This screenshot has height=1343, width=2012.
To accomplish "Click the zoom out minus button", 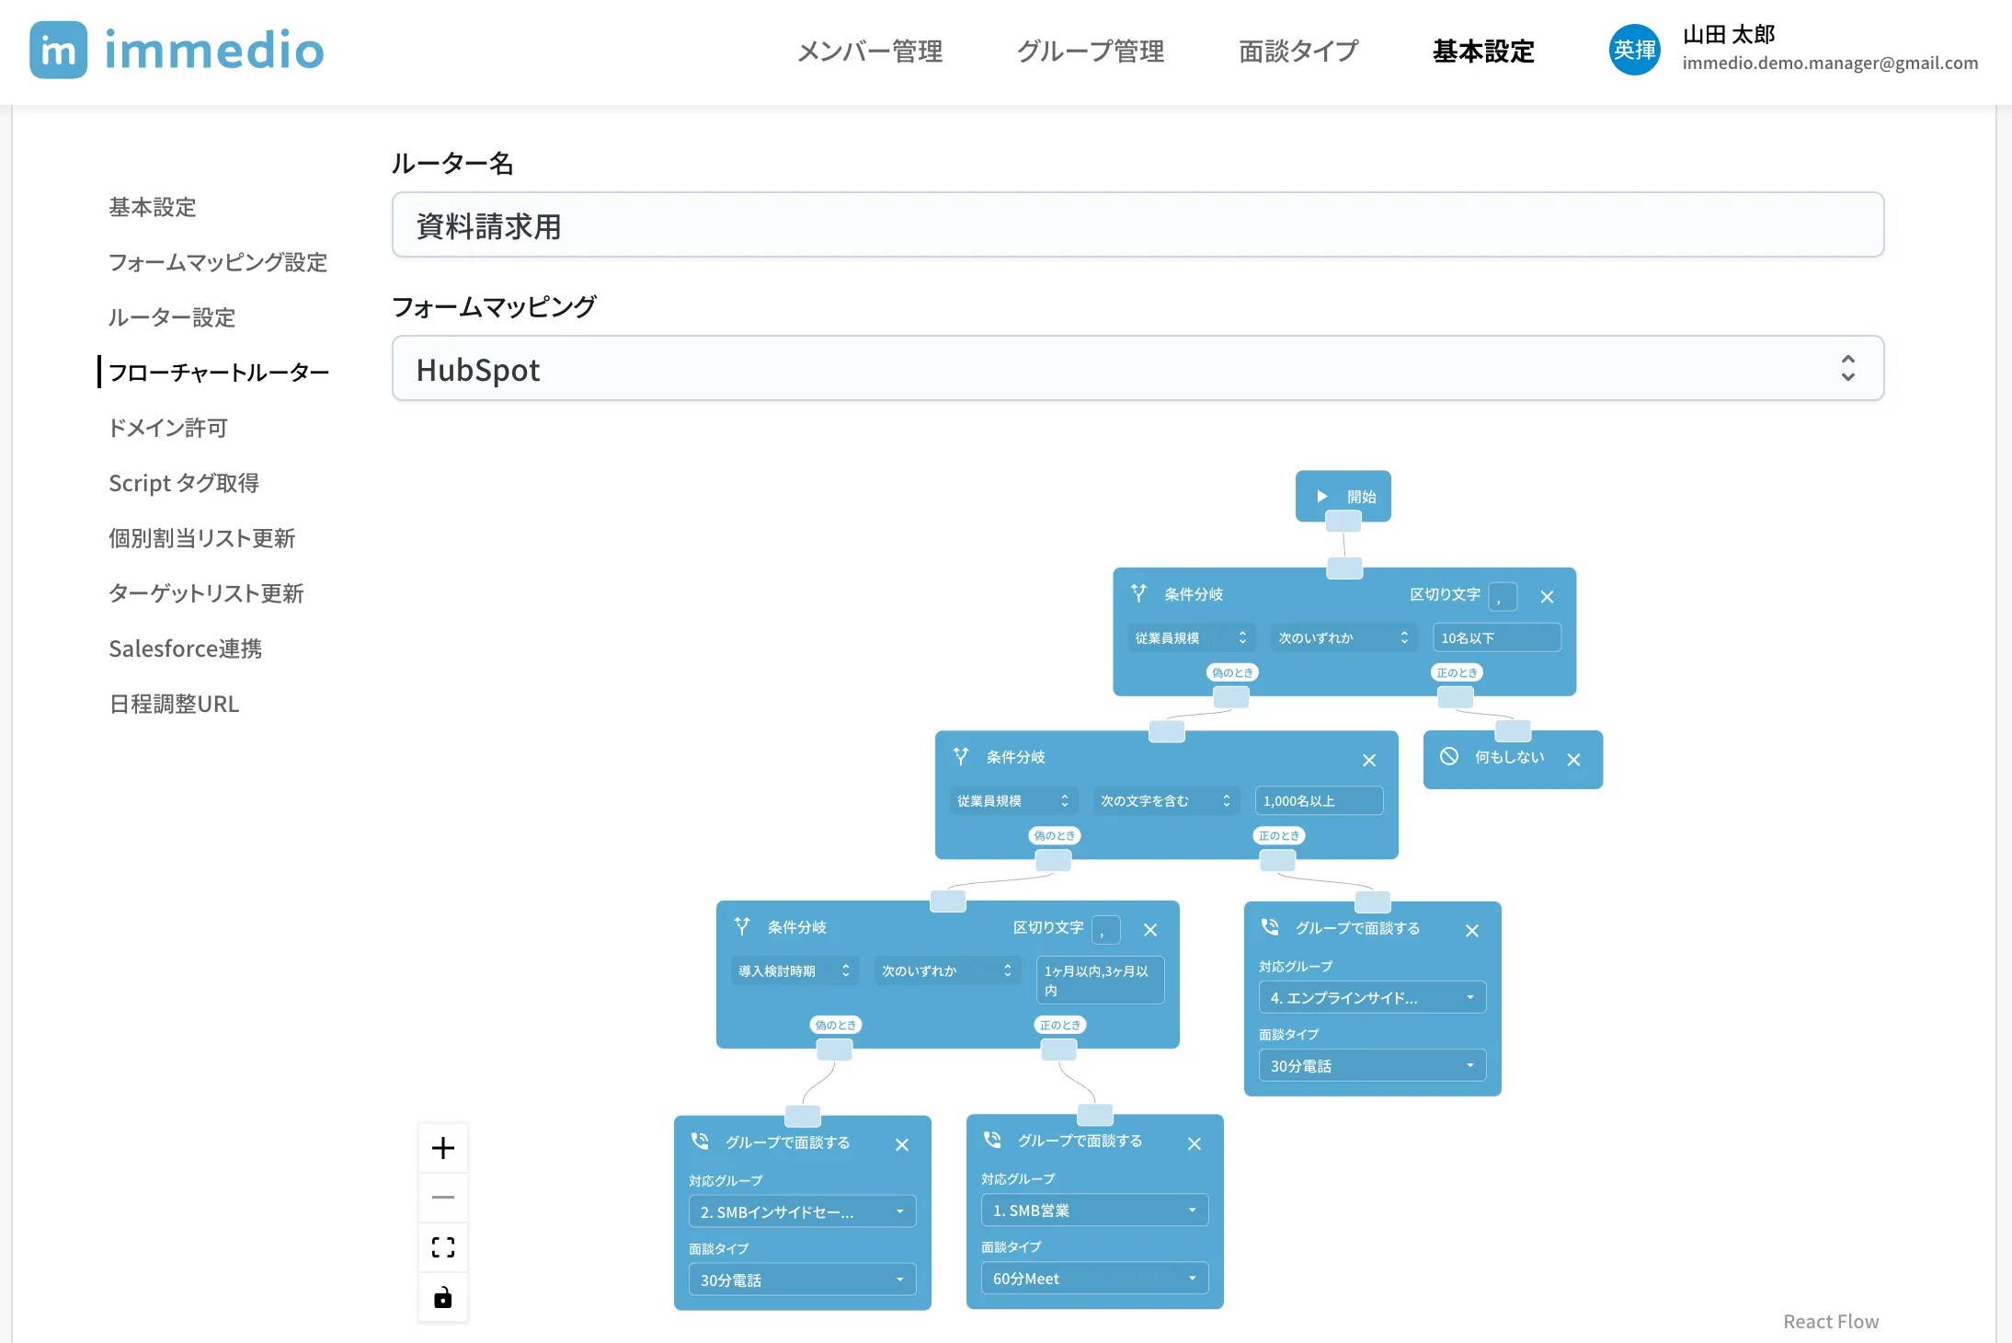I will click(x=443, y=1198).
